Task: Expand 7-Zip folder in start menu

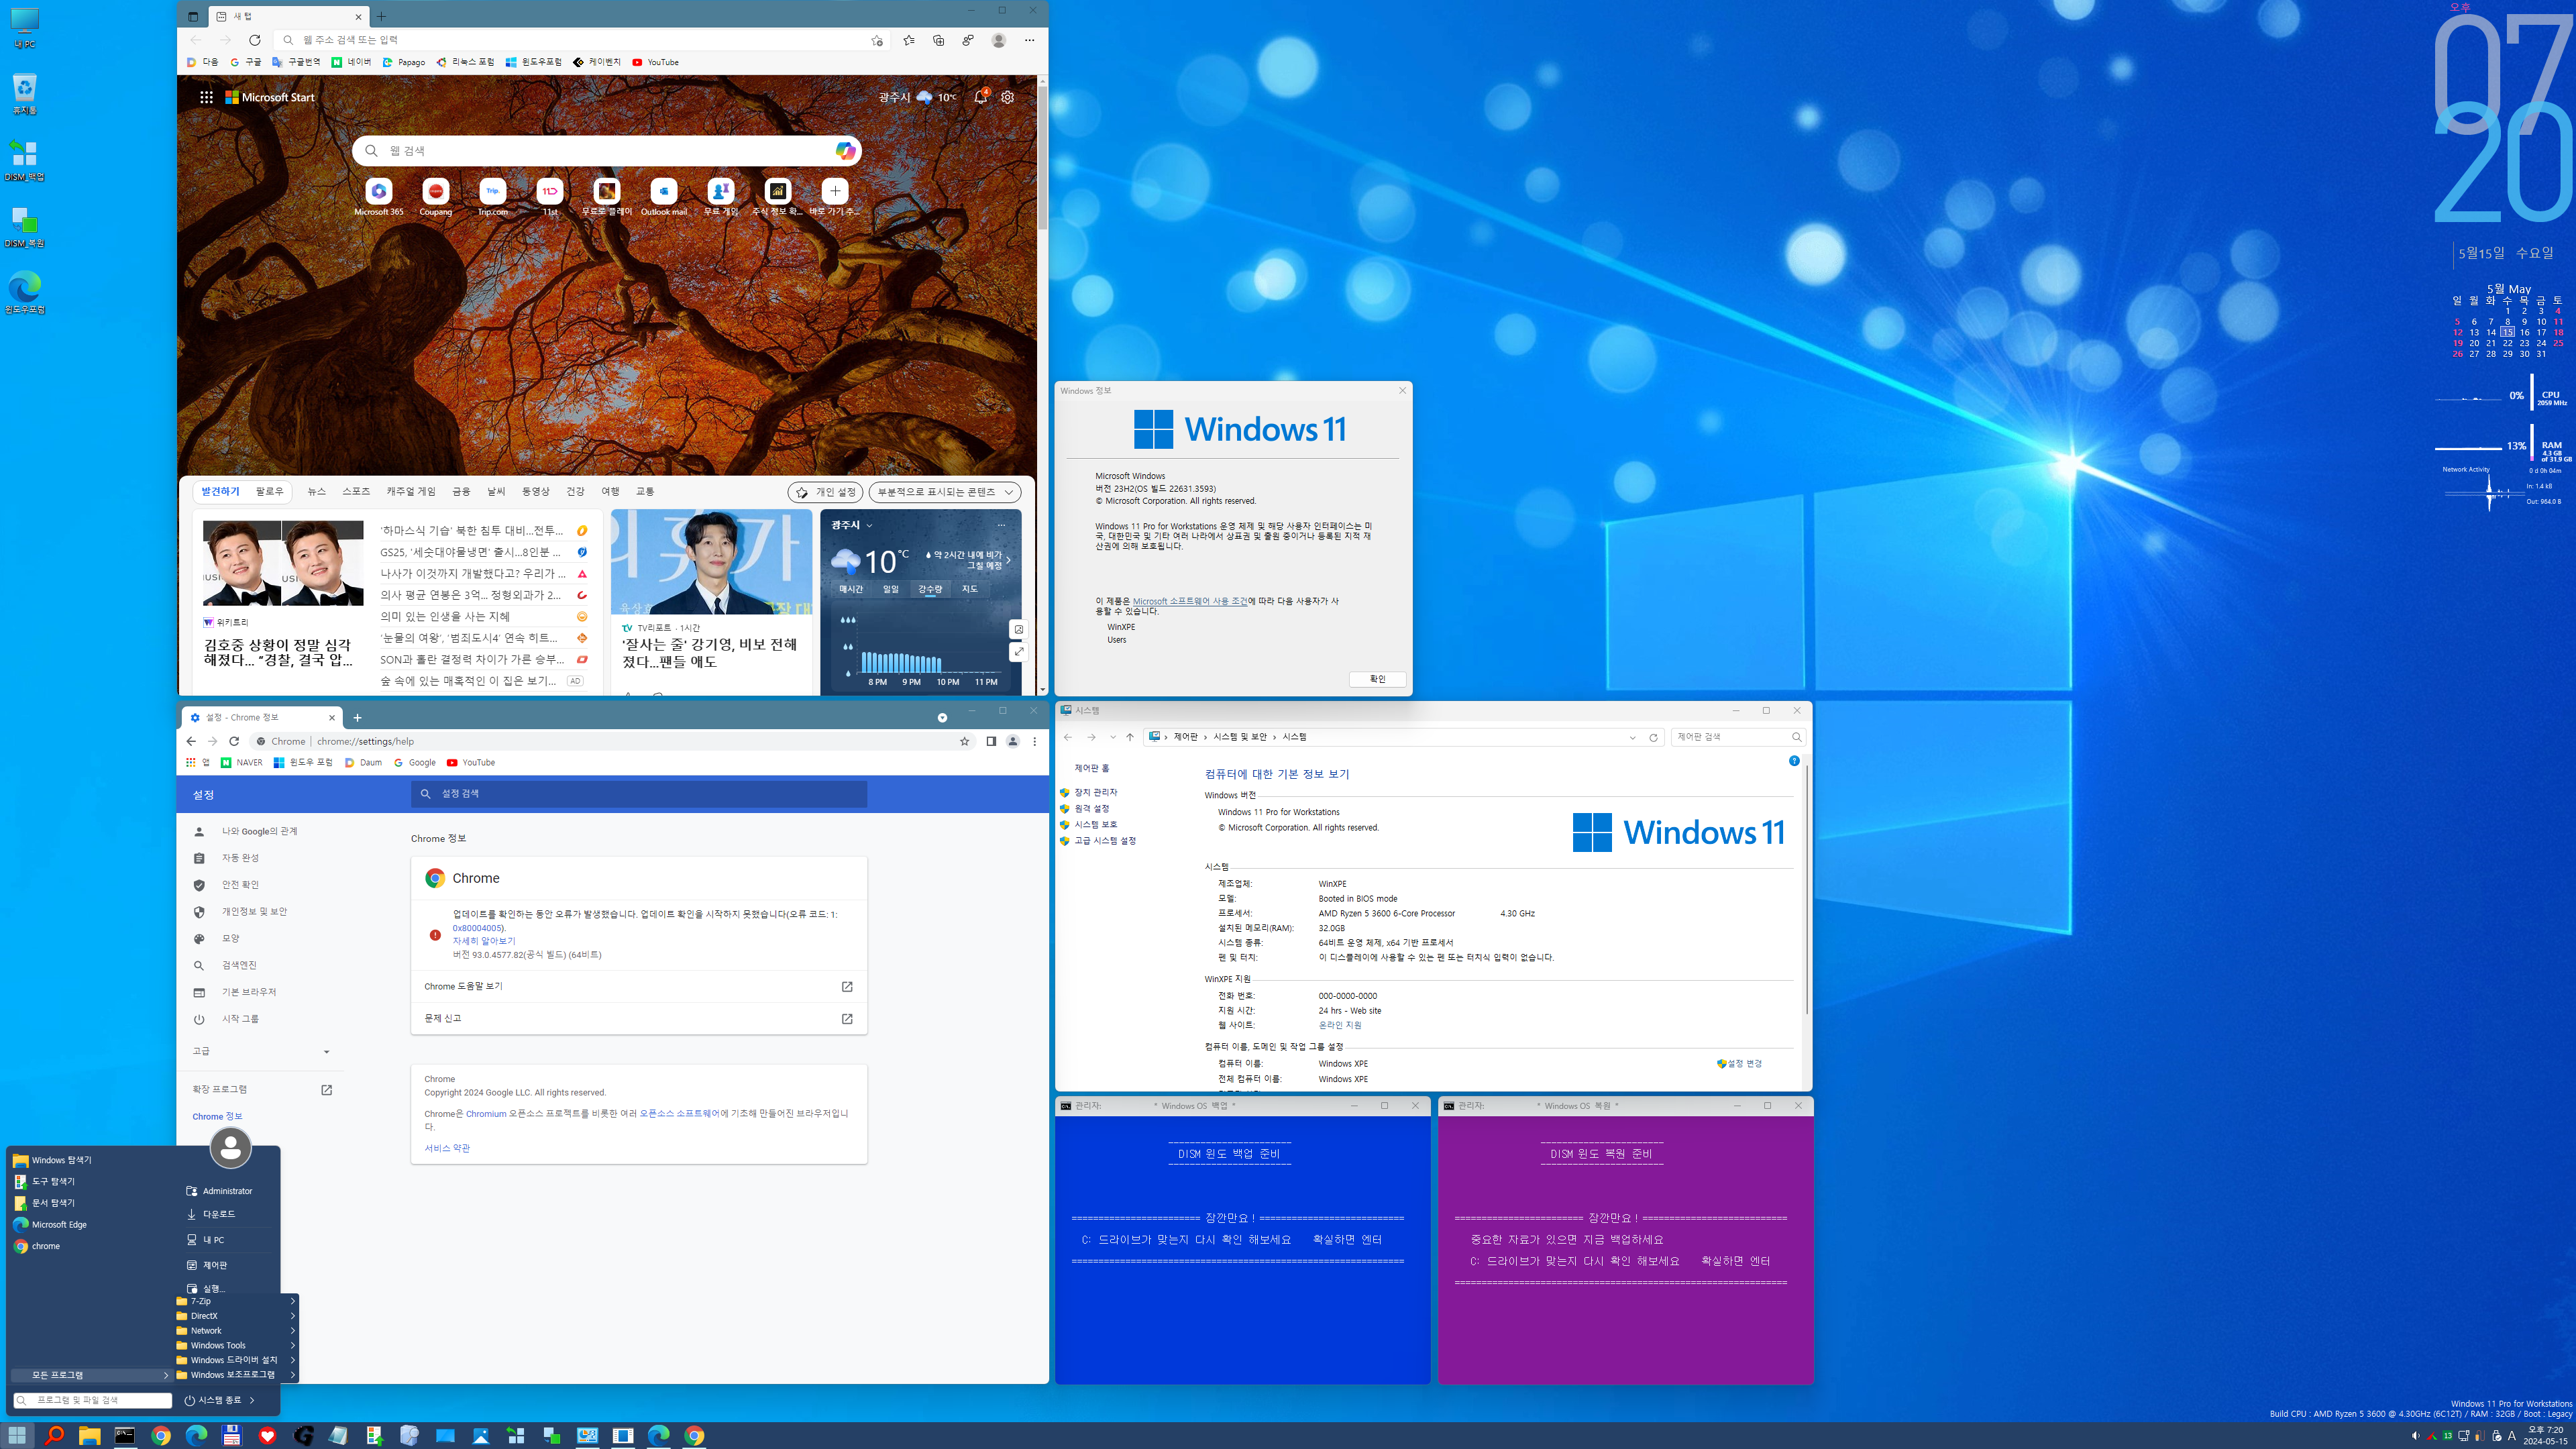Action: (x=236, y=1301)
